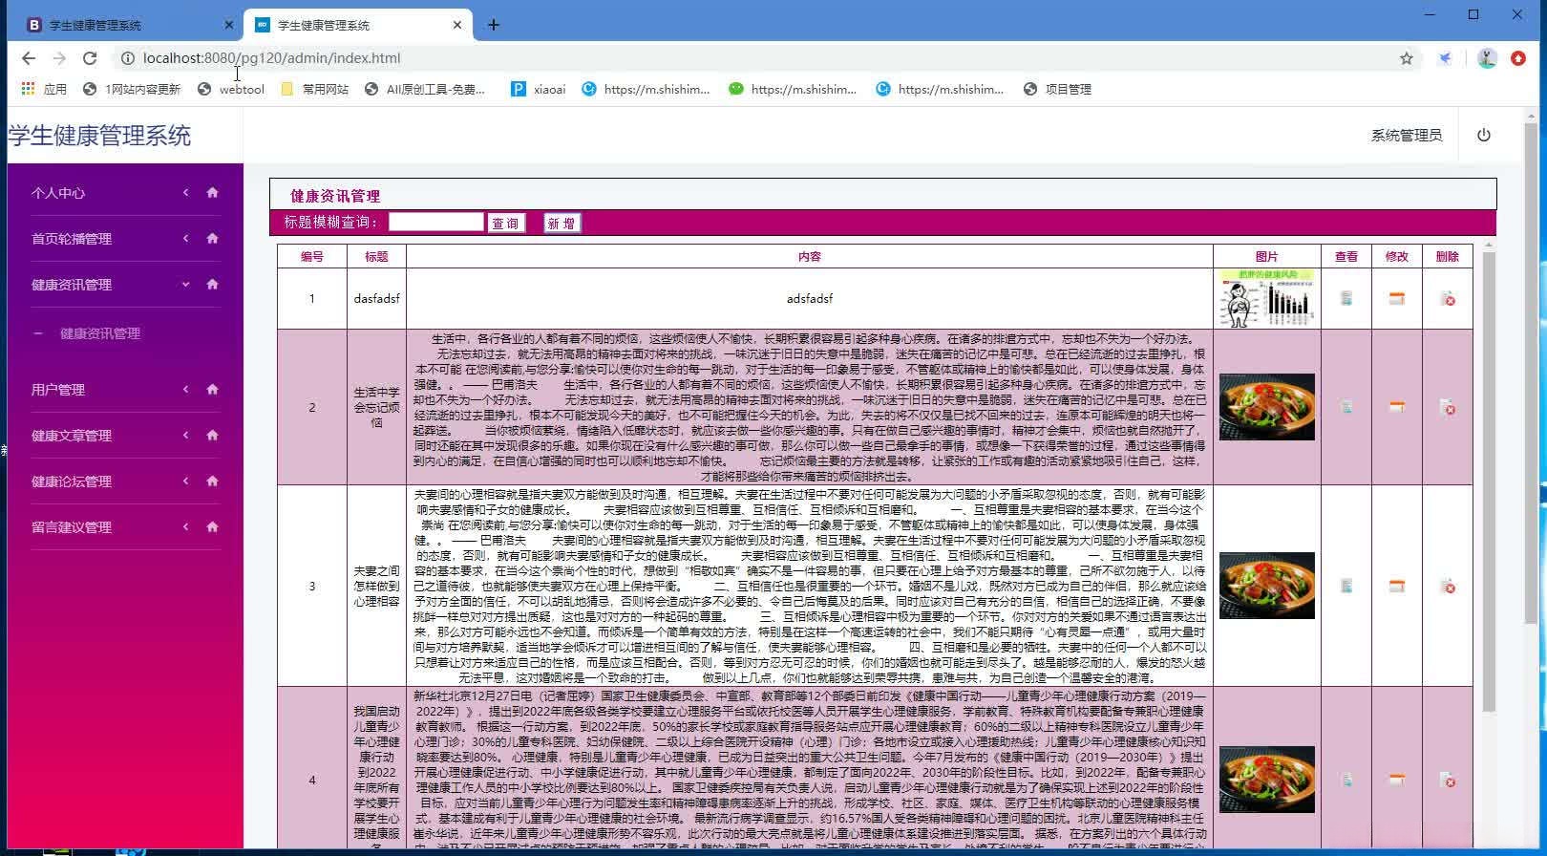This screenshot has height=856, width=1547.
Task: Open the food thumbnail image in row 2
Action: pos(1266,407)
